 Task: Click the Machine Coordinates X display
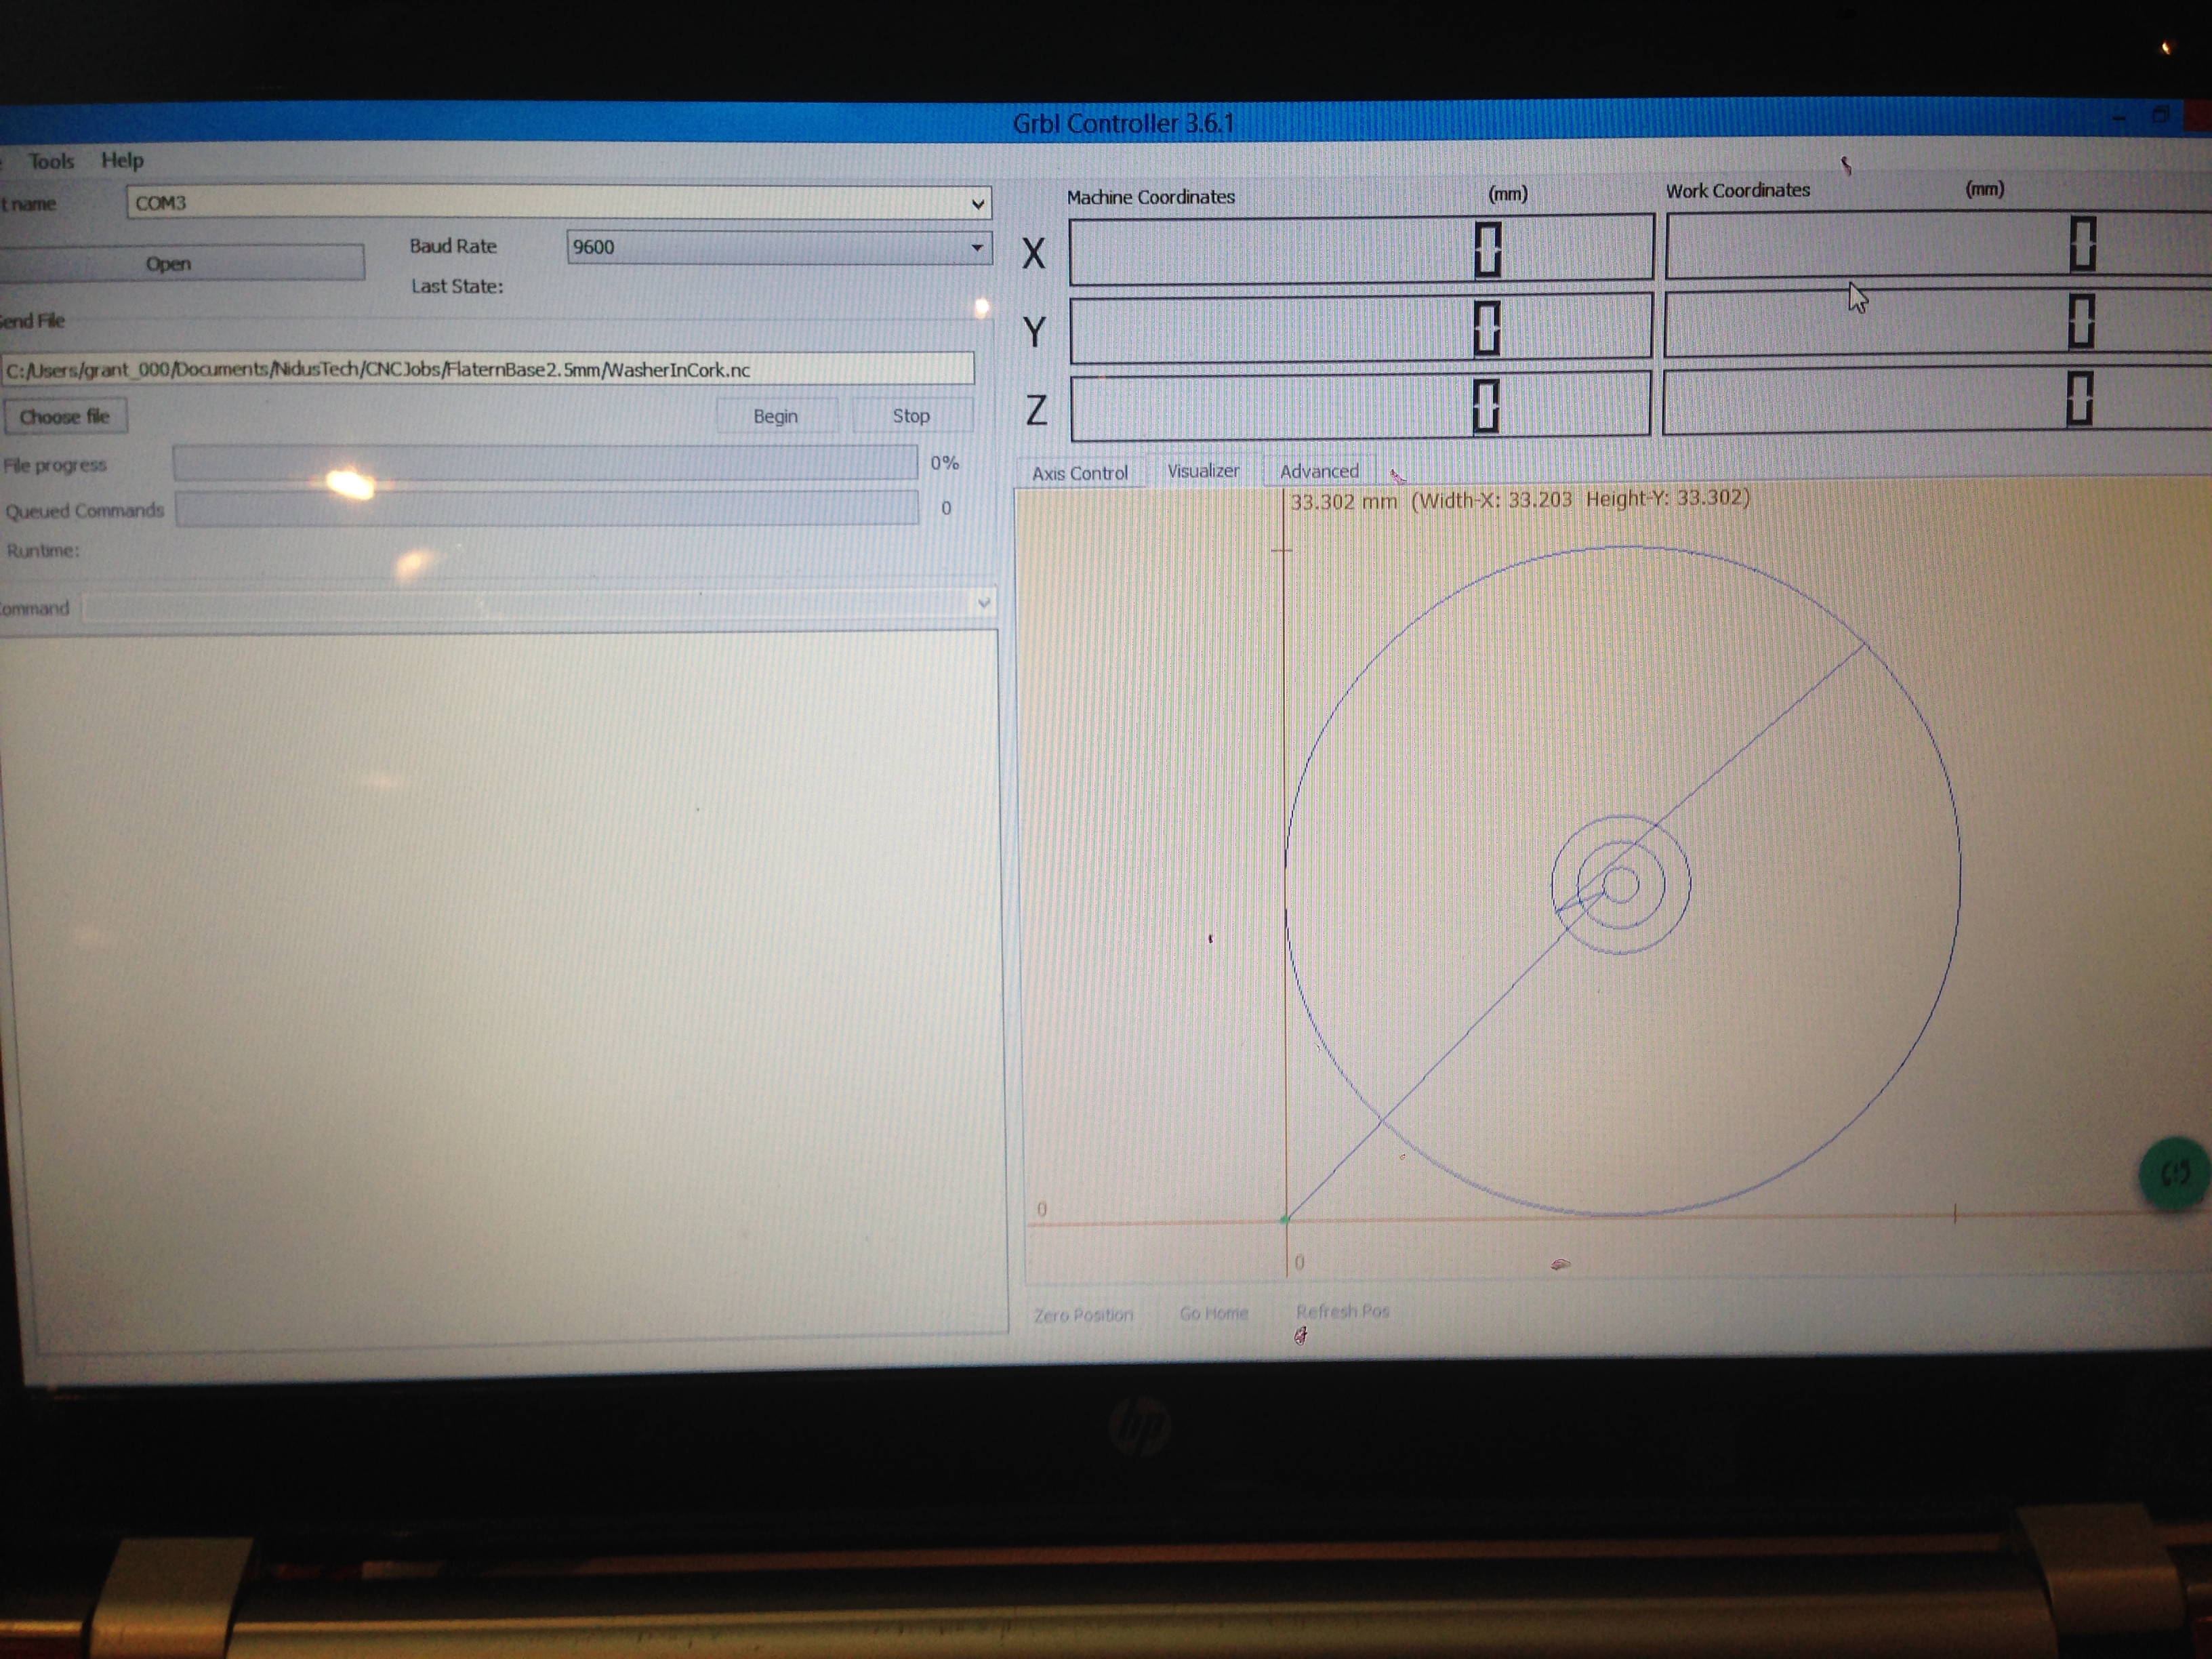[1361, 249]
